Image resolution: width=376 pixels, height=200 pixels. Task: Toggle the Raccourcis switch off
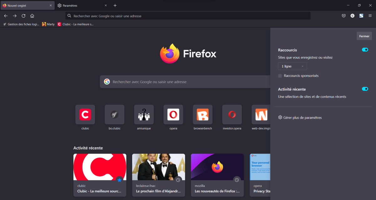365,50
